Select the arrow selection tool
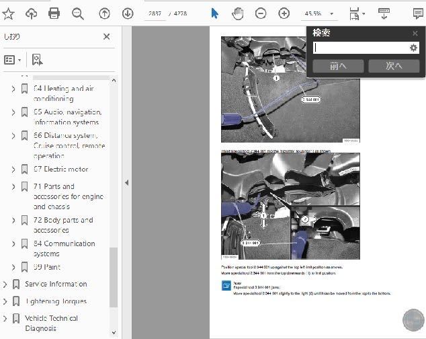Viewport: 426px width, 339px height. pyautogui.click(x=214, y=13)
